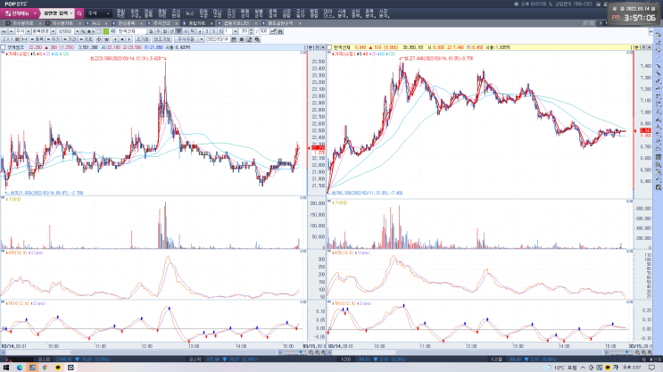Open the Chrome icon in the Windows taskbar
The height and width of the screenshot is (372, 663).
45,368
